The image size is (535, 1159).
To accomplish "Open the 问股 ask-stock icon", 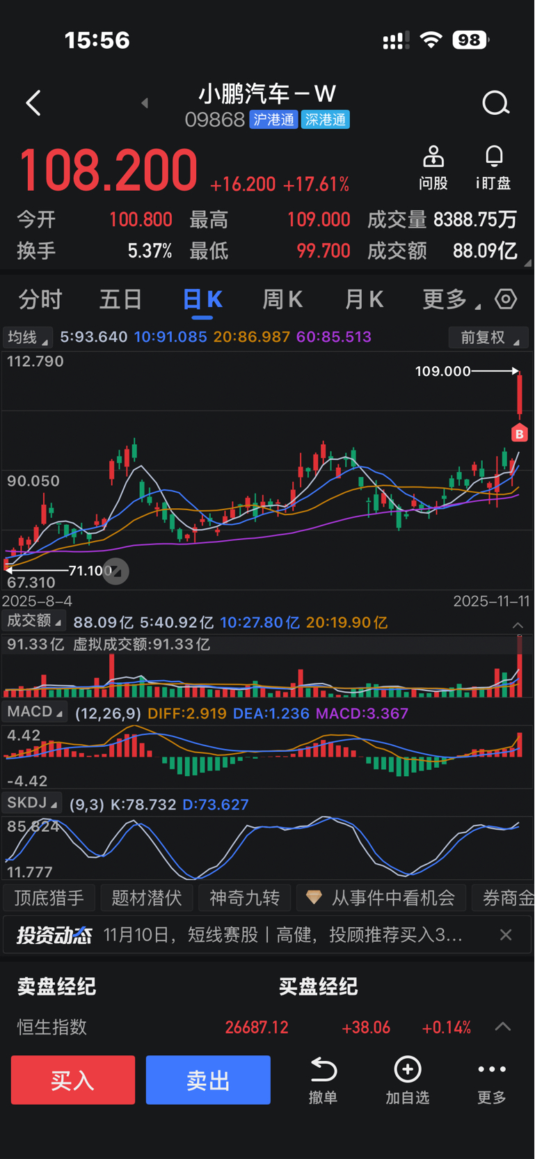I will [433, 157].
